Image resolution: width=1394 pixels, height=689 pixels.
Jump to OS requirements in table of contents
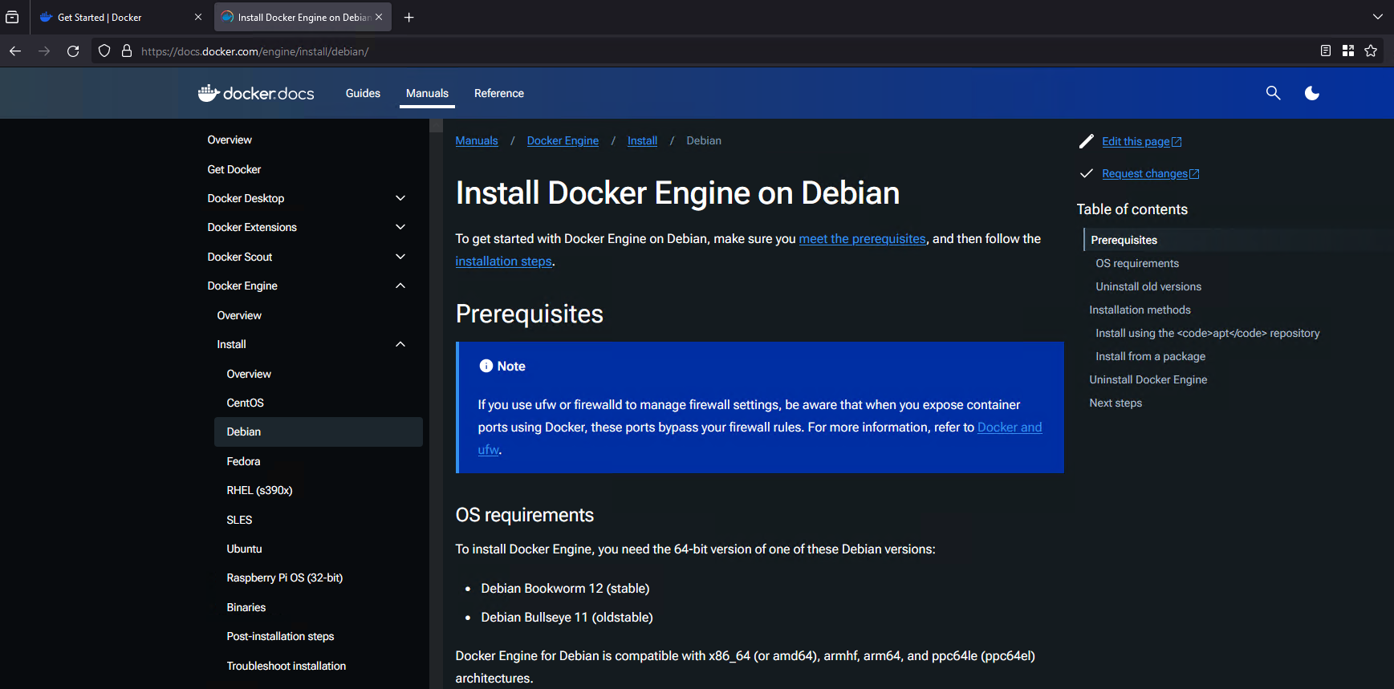1137,263
